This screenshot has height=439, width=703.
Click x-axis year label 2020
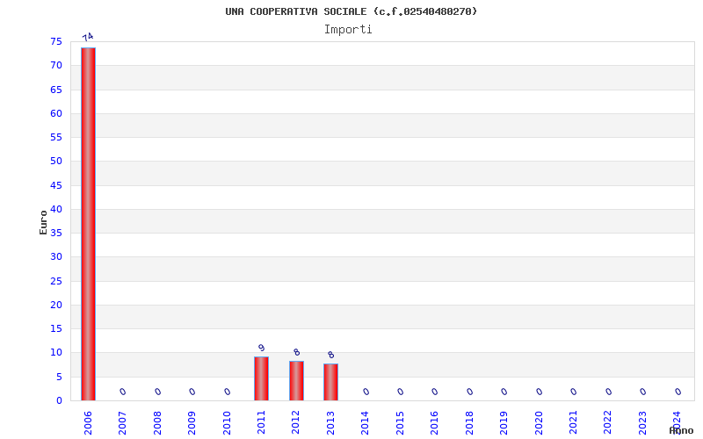click(x=539, y=423)
